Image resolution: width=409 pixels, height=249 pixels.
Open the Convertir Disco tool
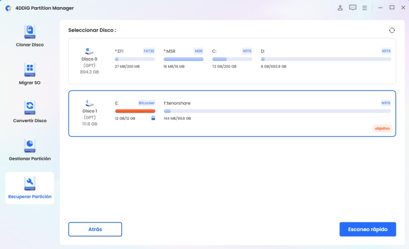click(x=30, y=107)
